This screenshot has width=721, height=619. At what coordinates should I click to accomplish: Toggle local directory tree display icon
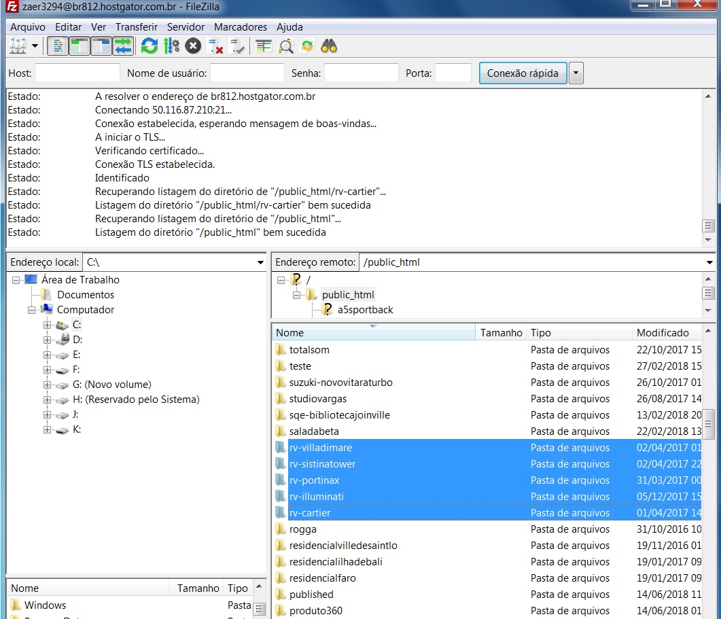click(79, 46)
